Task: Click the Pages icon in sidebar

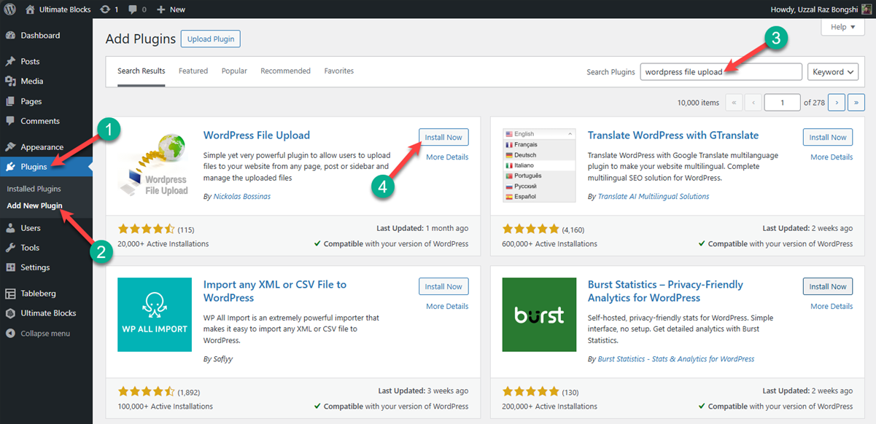Action: click(10, 101)
